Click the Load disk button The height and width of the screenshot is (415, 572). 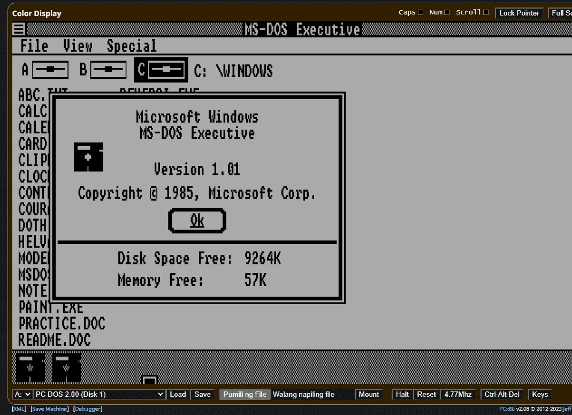[178, 394]
